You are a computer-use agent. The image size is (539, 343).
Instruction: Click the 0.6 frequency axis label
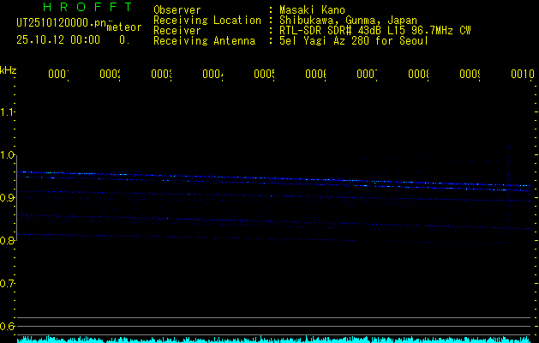tap(8, 327)
